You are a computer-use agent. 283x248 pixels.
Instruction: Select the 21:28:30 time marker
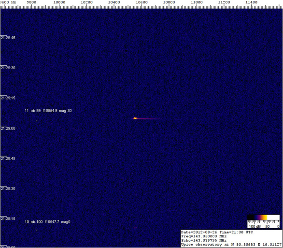(x=8, y=189)
